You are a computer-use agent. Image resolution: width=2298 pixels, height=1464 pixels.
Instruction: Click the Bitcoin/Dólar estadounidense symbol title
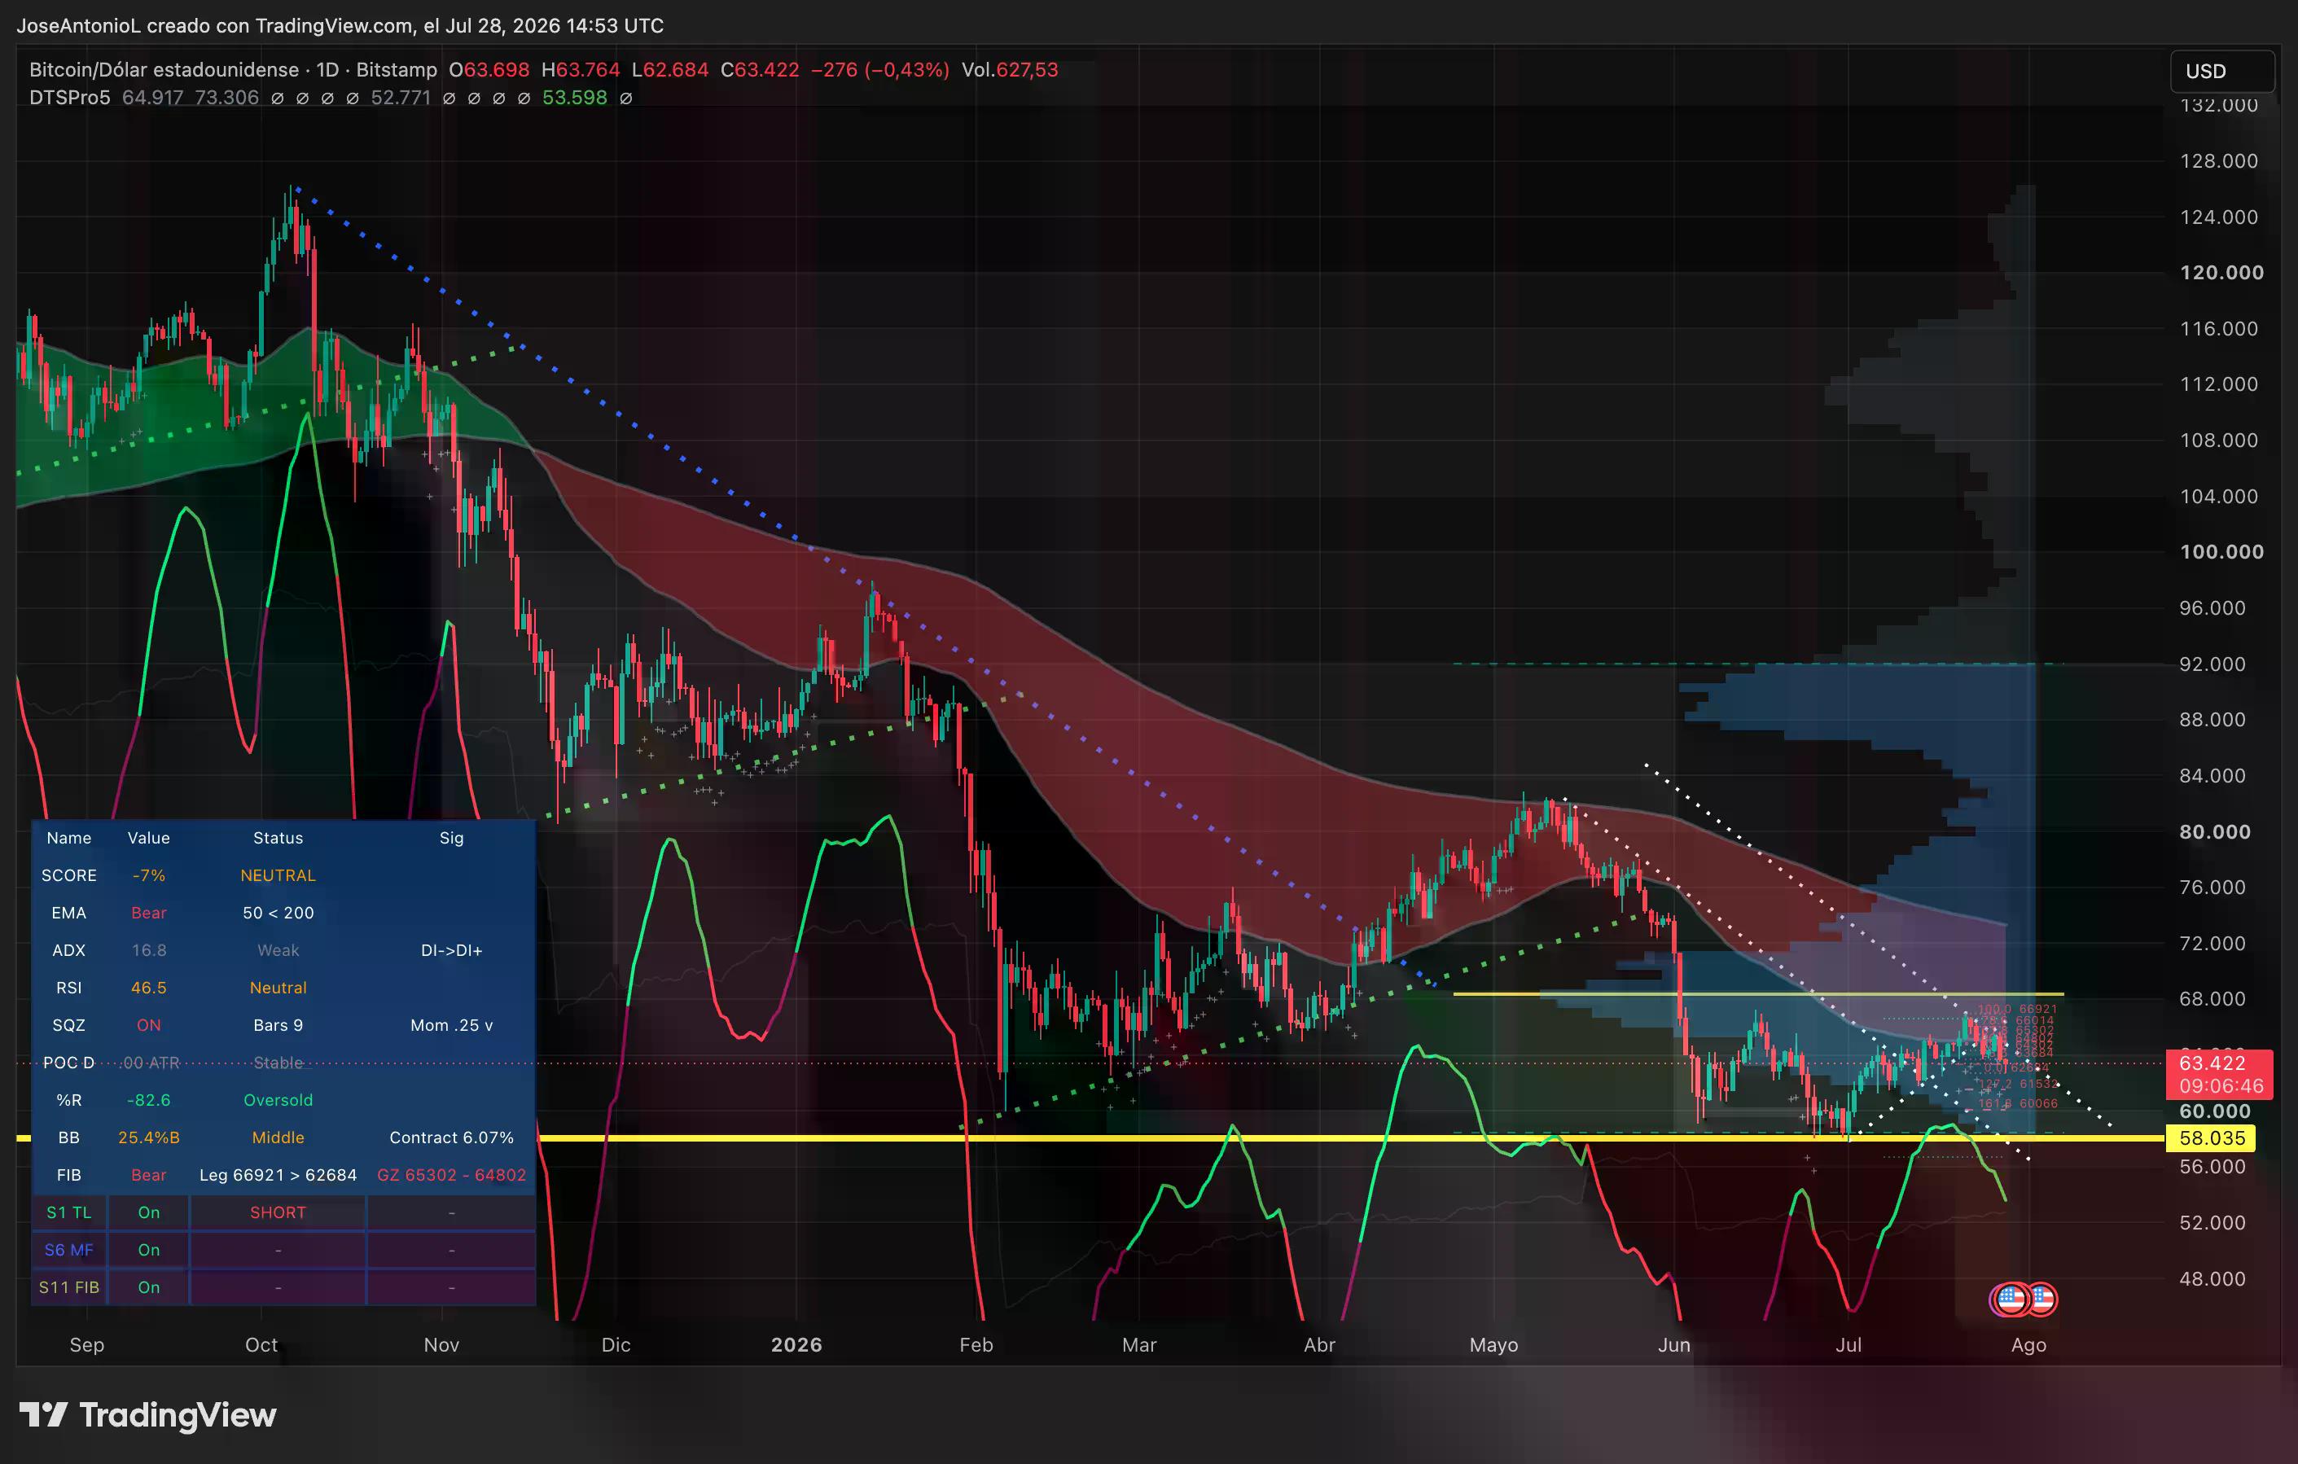[x=163, y=70]
